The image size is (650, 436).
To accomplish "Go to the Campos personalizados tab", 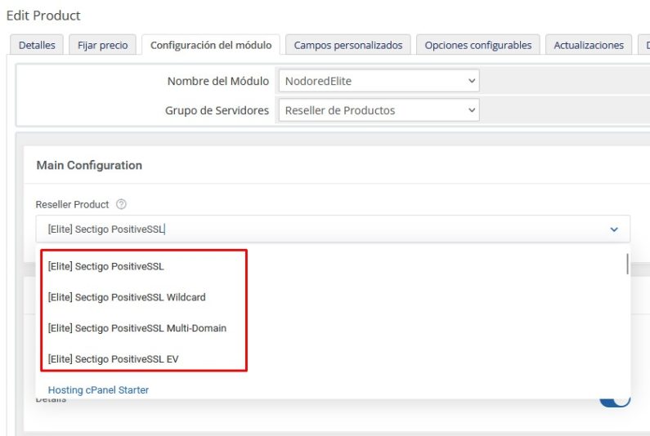I will (x=347, y=46).
